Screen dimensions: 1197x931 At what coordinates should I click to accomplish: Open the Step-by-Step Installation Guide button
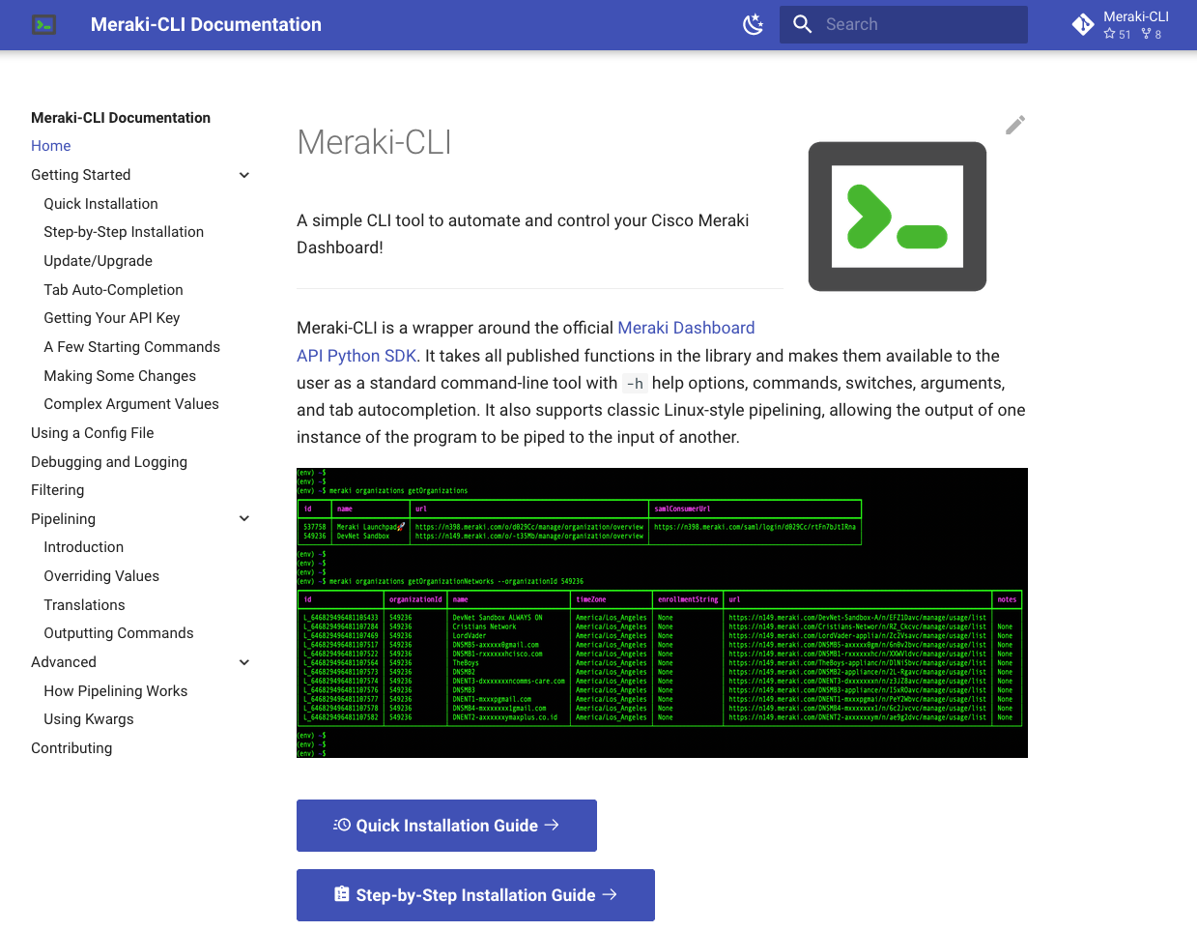click(475, 895)
